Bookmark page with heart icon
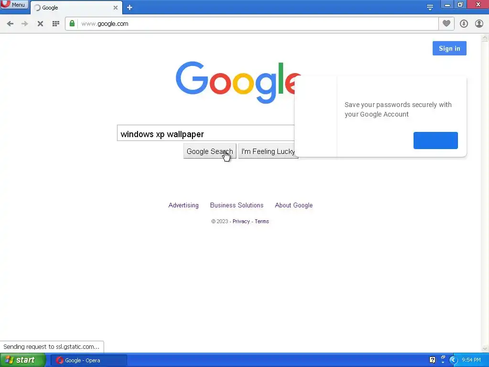This screenshot has width=489, height=367. [446, 23]
